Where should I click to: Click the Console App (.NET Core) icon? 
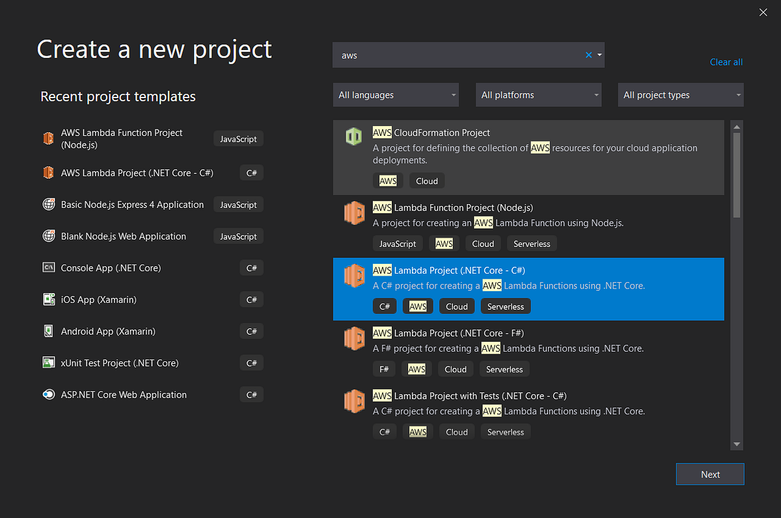(x=49, y=267)
